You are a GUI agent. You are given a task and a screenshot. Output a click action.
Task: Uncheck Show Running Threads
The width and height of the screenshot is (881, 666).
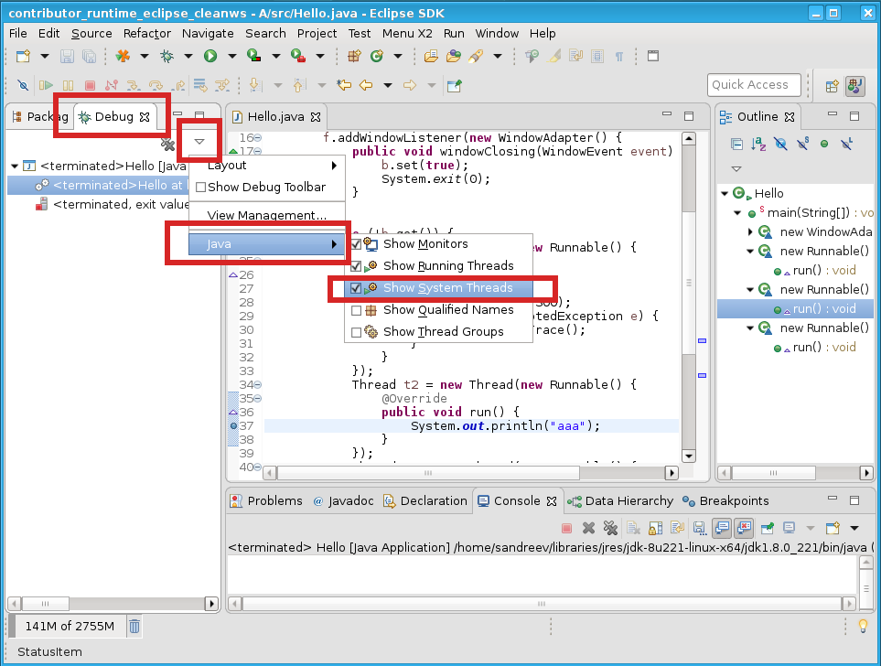tap(356, 266)
